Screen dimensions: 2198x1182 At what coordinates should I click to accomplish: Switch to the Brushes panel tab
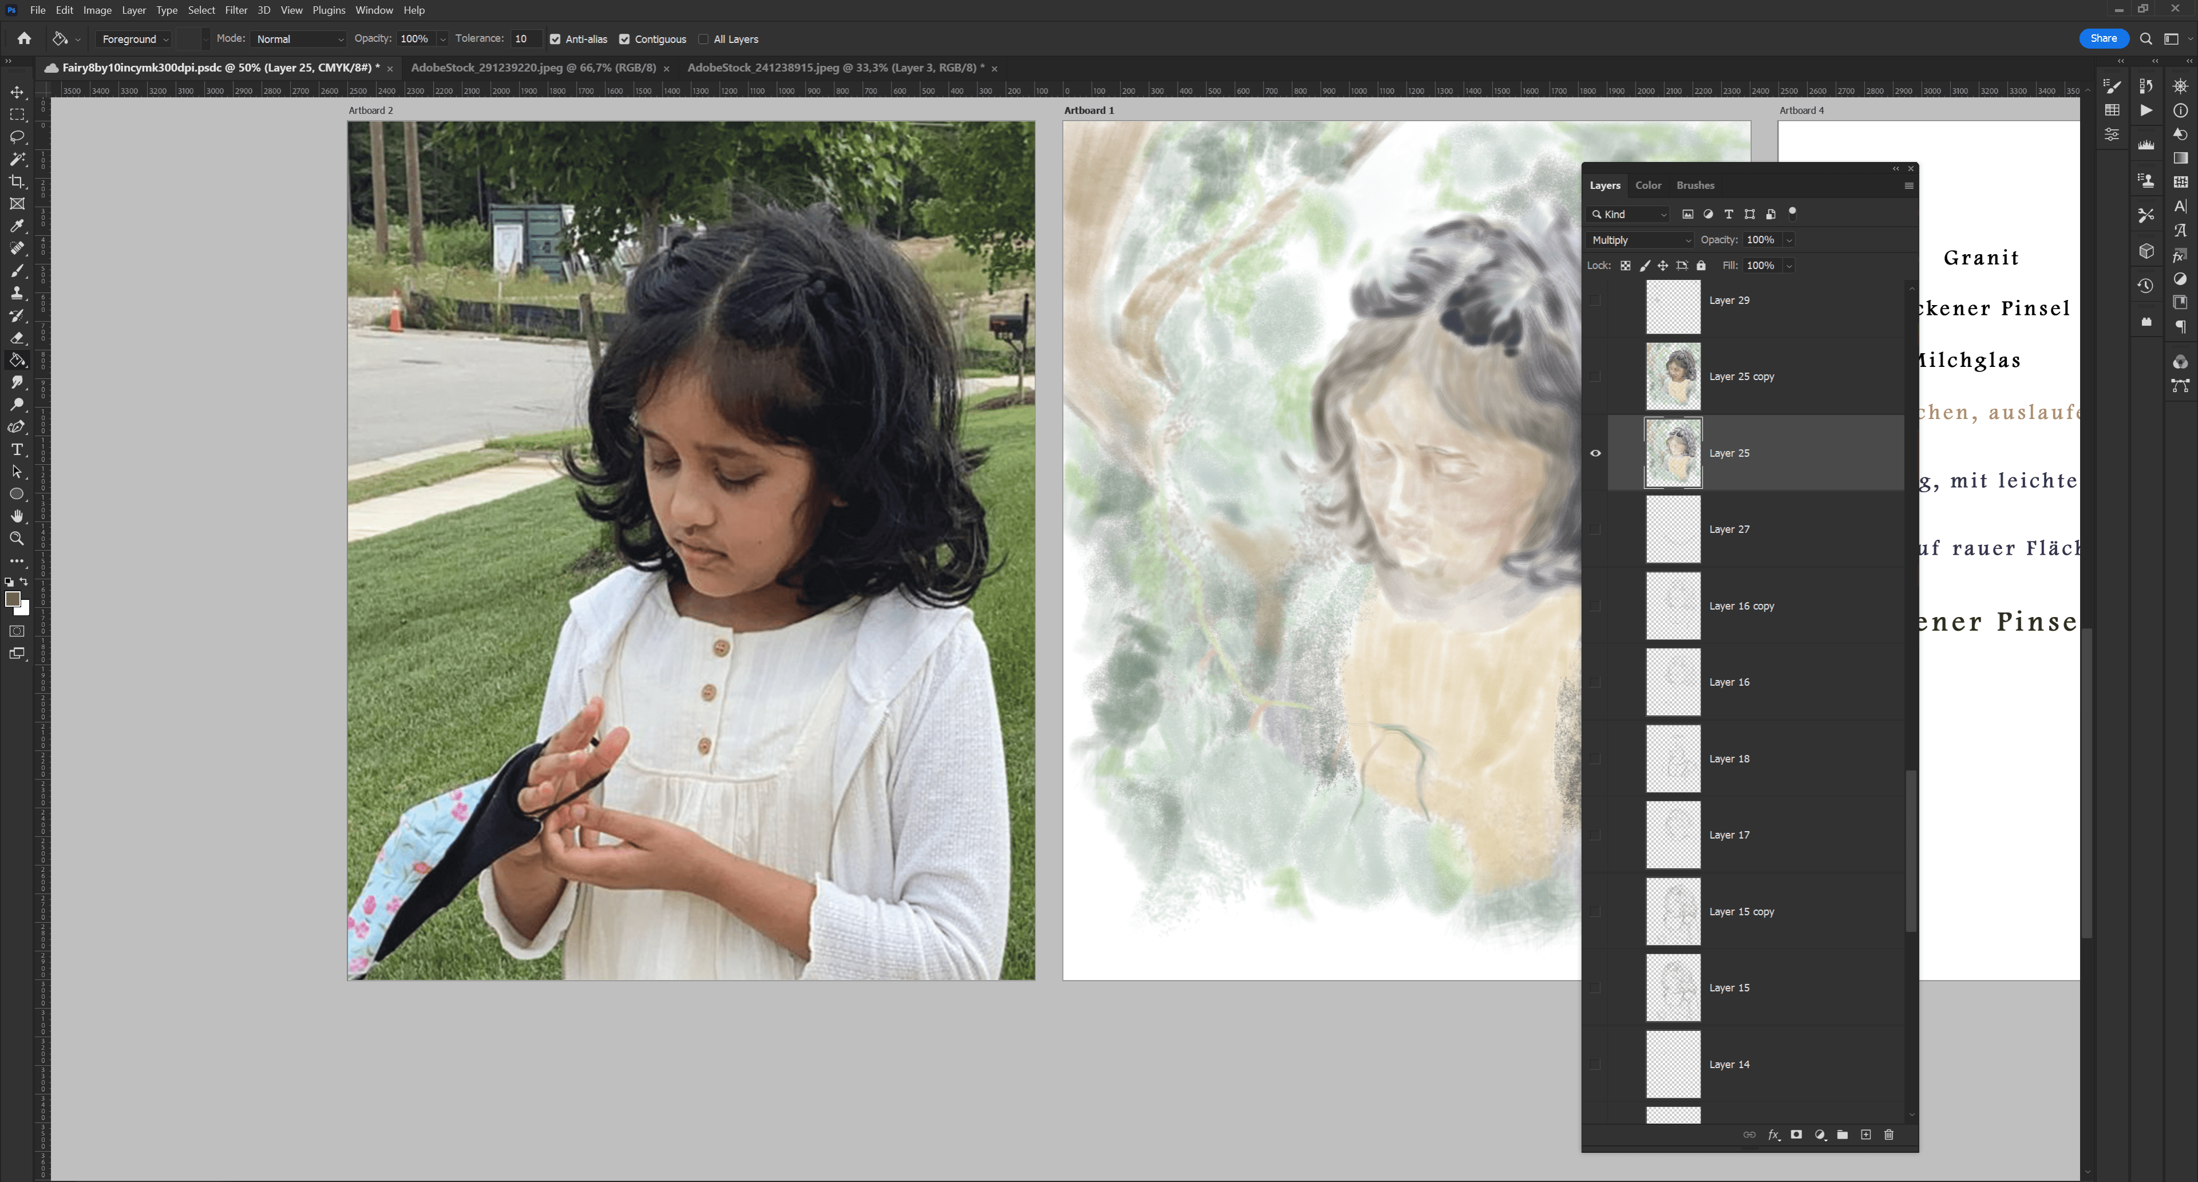tap(1694, 185)
